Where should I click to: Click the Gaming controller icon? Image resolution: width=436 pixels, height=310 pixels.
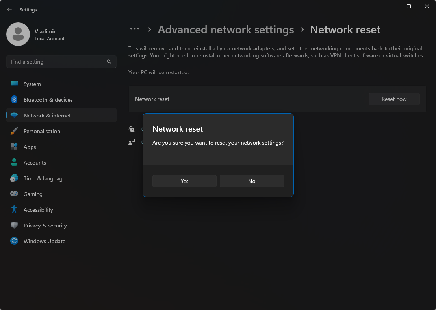pyautogui.click(x=14, y=194)
